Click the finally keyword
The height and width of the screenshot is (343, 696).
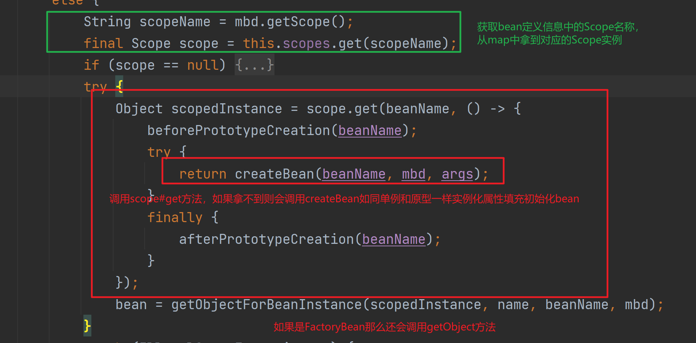(175, 217)
